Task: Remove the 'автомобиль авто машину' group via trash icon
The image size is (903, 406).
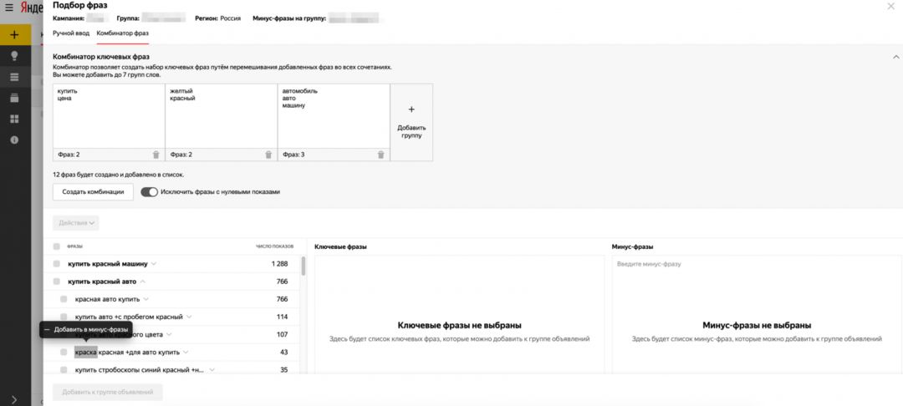Action: pos(381,155)
